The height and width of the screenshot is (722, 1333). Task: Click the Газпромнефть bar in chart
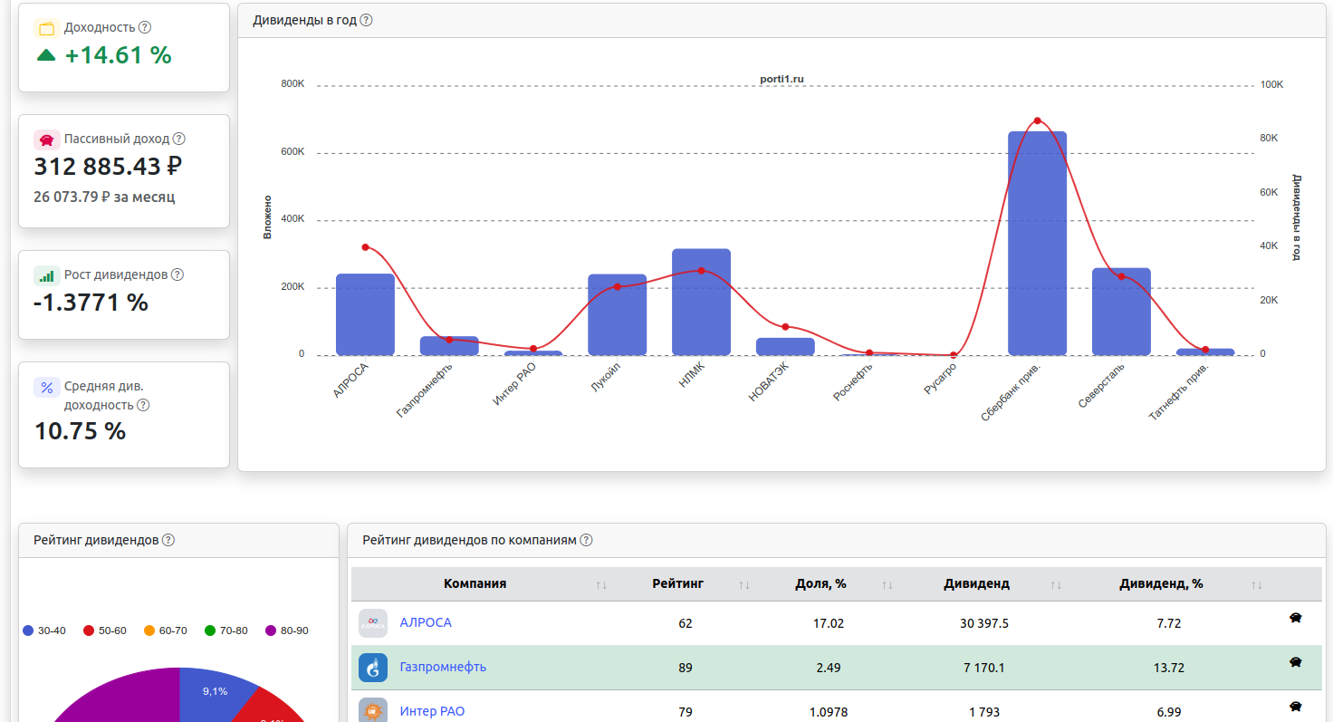(449, 345)
